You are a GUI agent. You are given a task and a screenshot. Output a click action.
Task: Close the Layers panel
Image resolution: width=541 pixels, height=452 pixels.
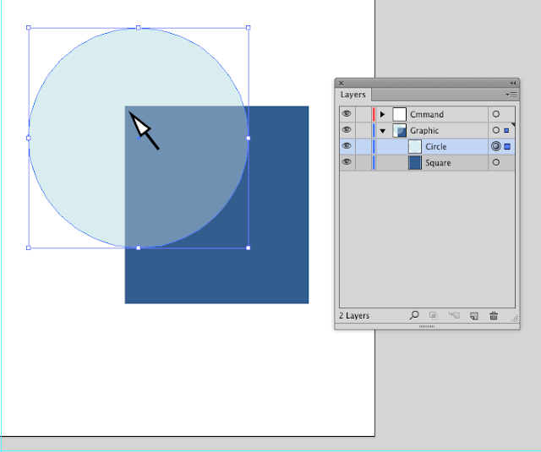point(341,83)
